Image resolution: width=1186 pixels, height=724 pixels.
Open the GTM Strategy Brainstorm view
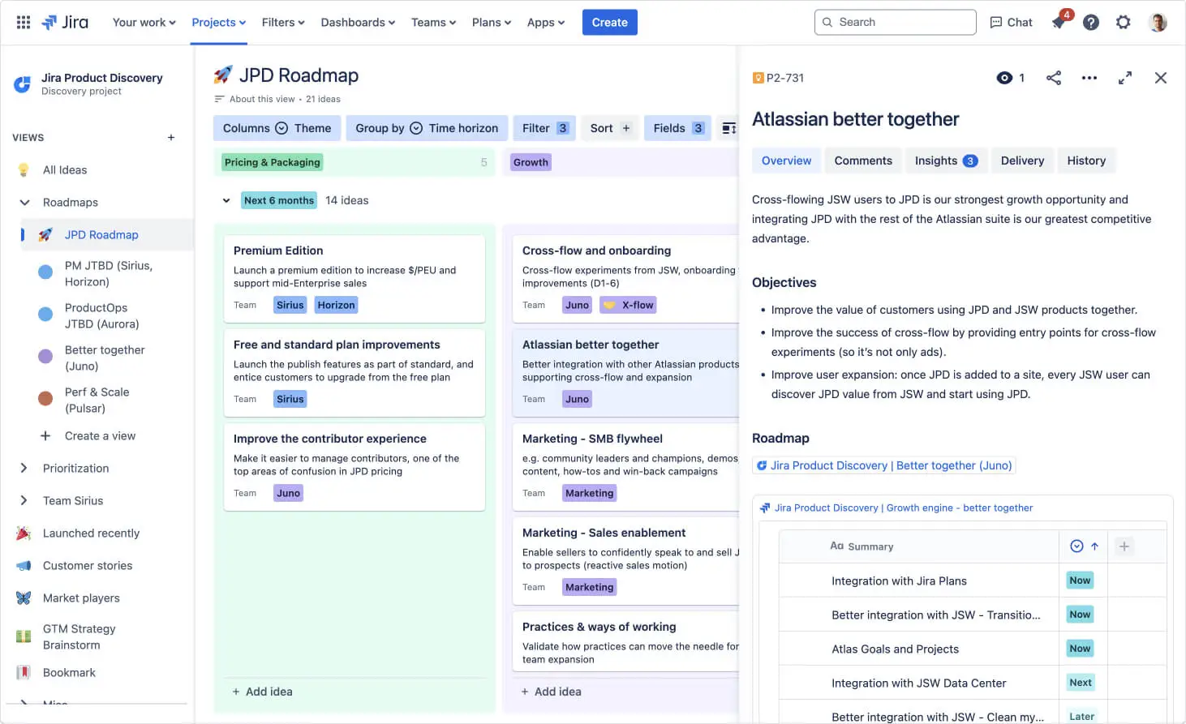(x=79, y=636)
